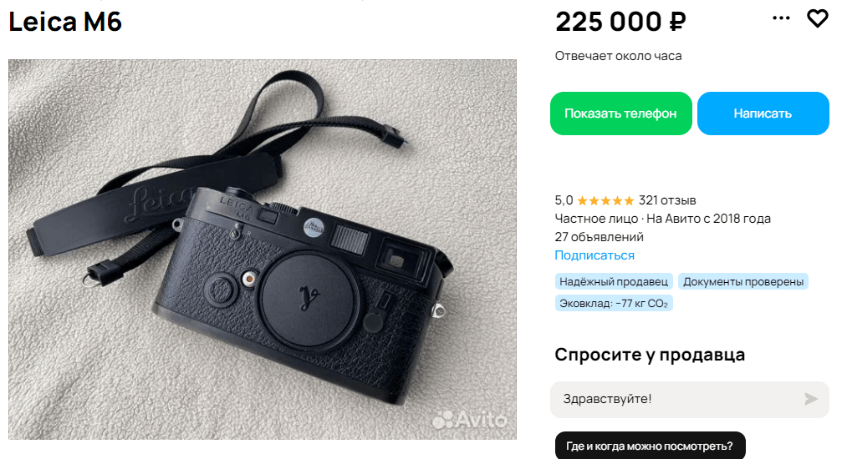Click Показать телефон button
The image size is (842, 459).
pyautogui.click(x=620, y=113)
